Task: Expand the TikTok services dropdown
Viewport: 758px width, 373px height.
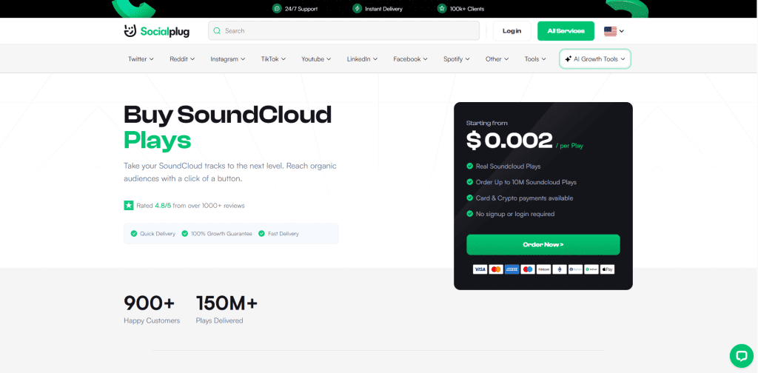Action: pyautogui.click(x=273, y=59)
